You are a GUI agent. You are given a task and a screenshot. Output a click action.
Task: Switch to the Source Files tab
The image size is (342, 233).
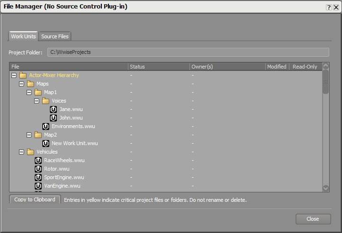55,36
